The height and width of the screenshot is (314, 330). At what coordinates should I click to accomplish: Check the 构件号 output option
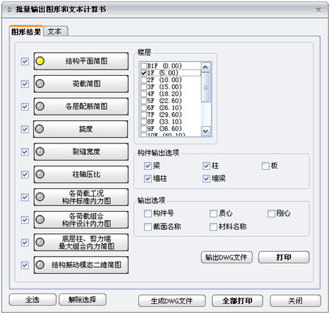click(148, 214)
